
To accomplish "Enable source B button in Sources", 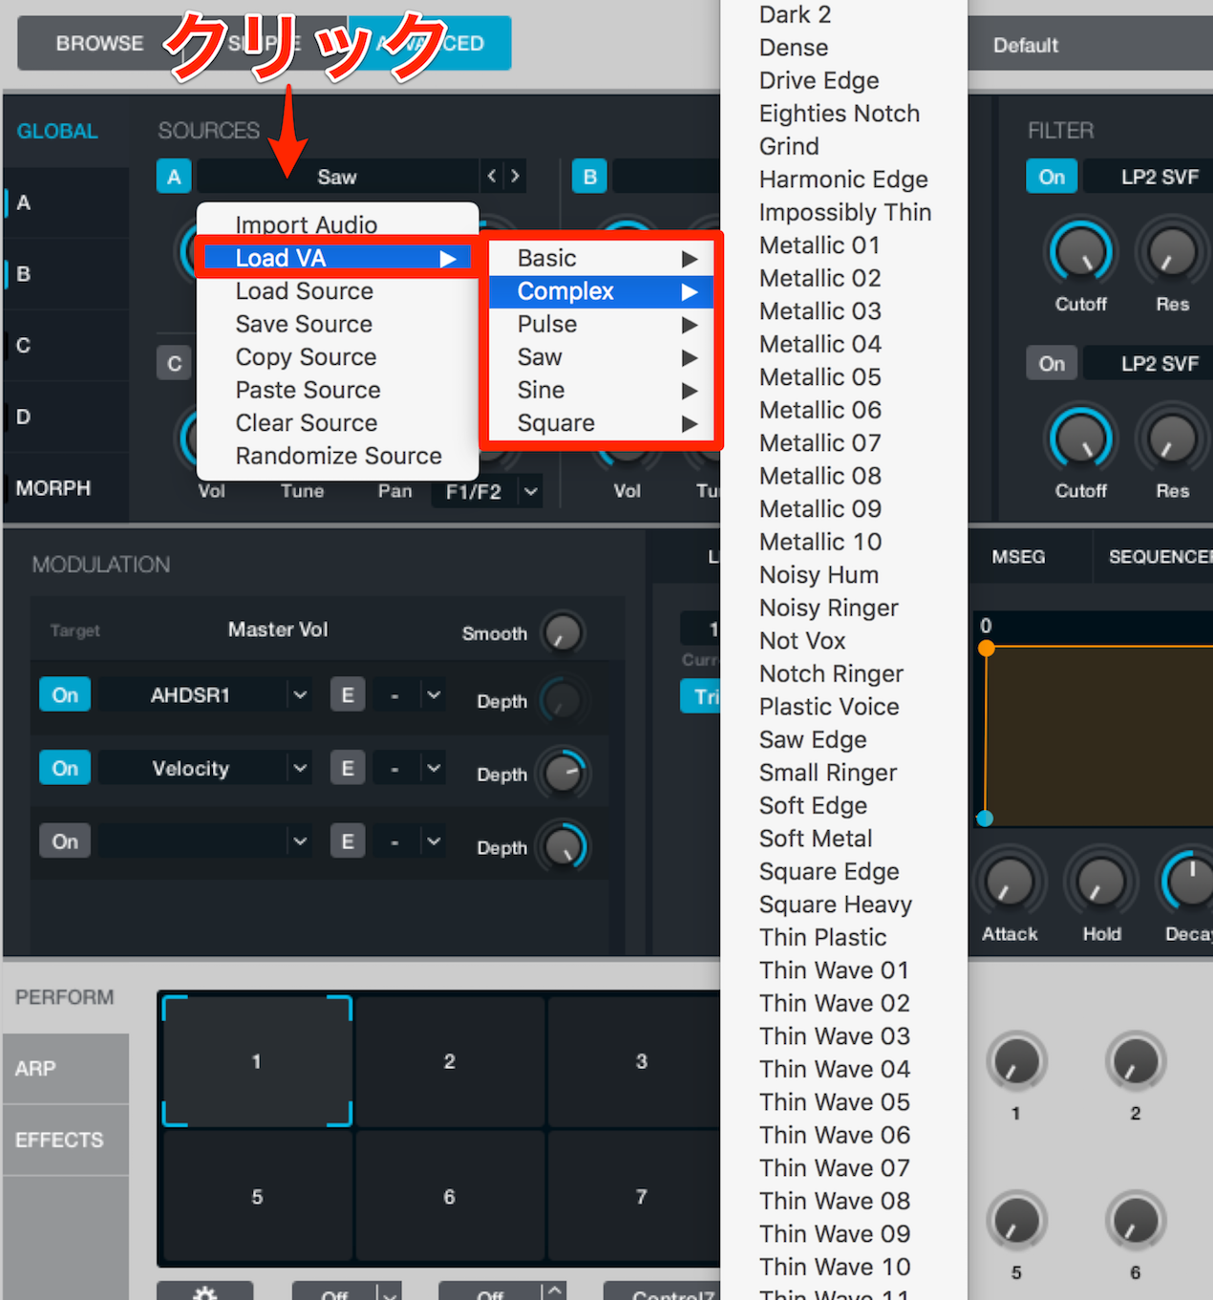I will coord(589,176).
